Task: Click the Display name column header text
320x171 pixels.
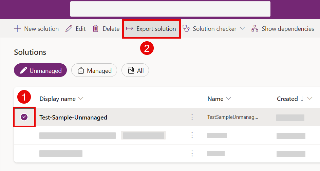Action: click(x=58, y=99)
